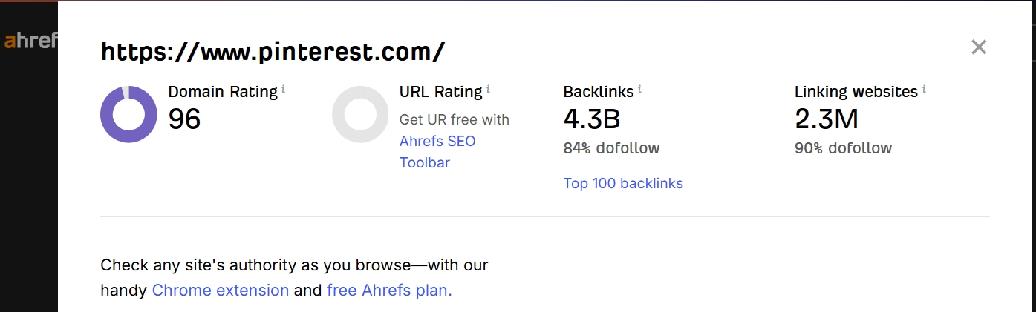Click the URL Rating label
The image size is (1036, 312).
440,92
